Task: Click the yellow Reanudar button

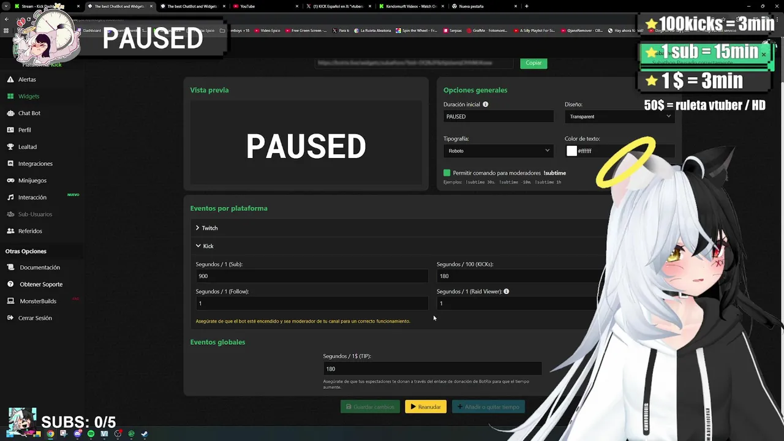Action: click(x=426, y=407)
